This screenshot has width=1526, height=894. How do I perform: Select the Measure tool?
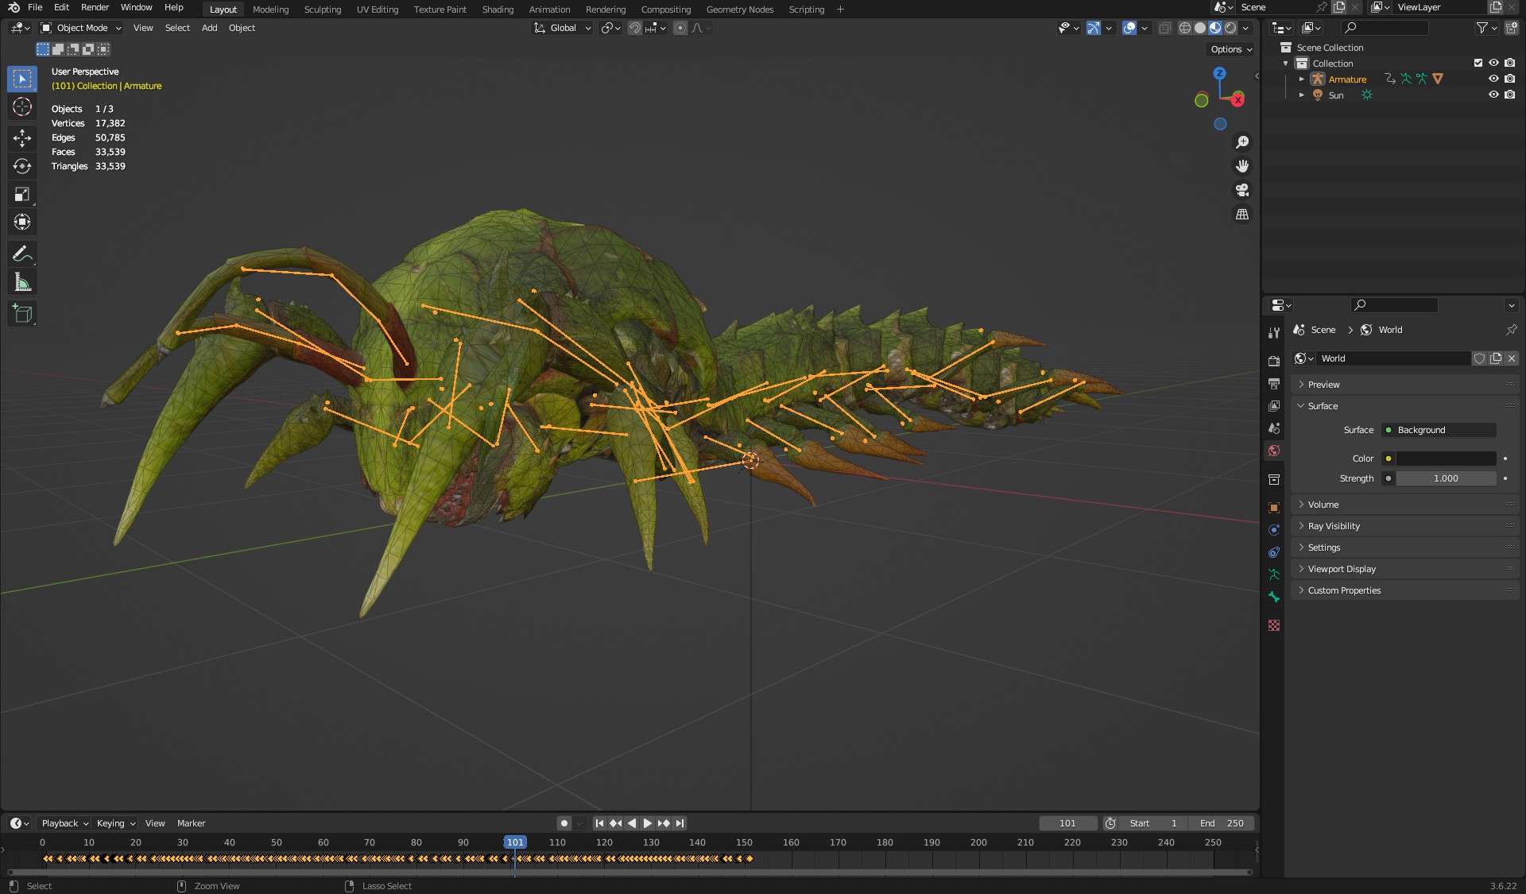(x=22, y=282)
